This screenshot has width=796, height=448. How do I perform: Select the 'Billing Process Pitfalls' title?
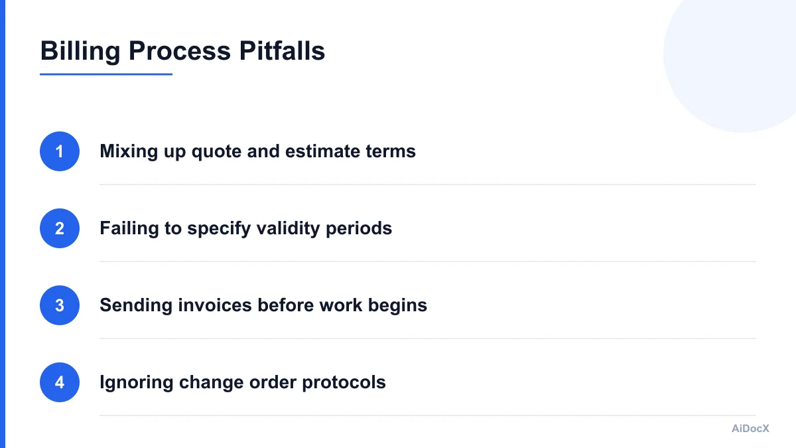click(x=182, y=51)
